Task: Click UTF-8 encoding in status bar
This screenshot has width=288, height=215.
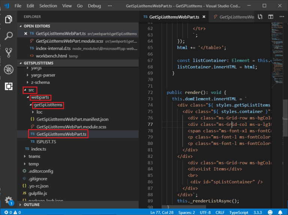Action: (205, 212)
